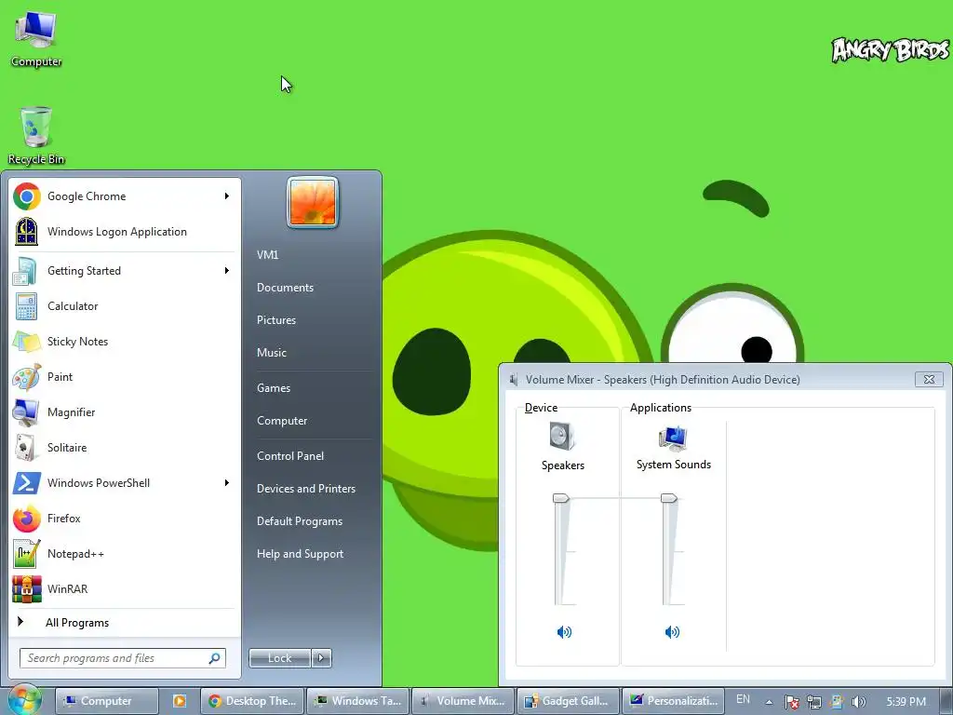Open Sticky Notes app icon

[x=27, y=341]
